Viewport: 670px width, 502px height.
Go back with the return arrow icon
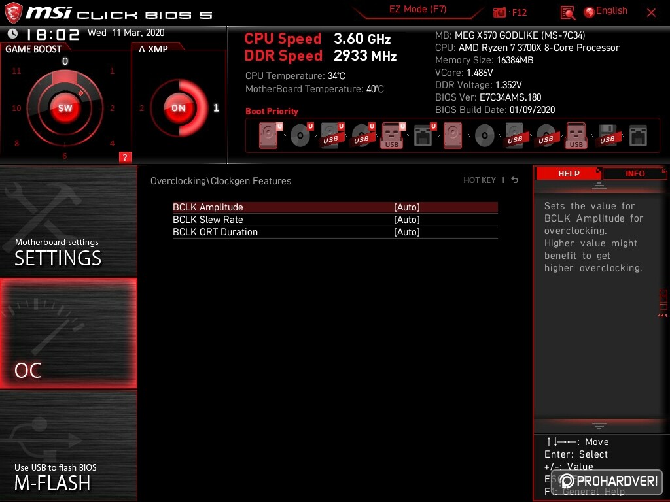tap(515, 180)
